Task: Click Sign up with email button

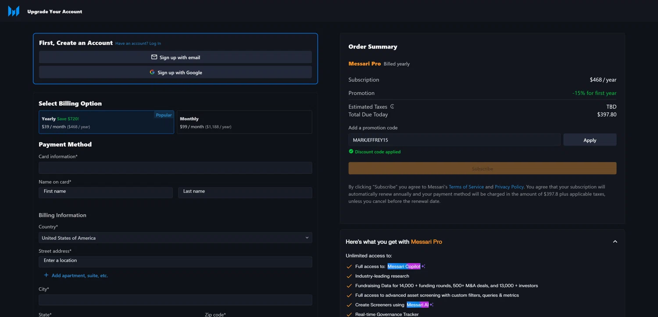Action: pos(175,57)
